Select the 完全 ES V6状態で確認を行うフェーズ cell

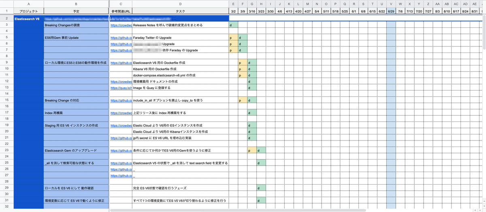click(x=180, y=188)
